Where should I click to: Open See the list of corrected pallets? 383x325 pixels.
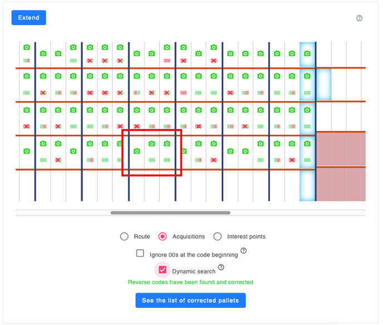(190, 301)
